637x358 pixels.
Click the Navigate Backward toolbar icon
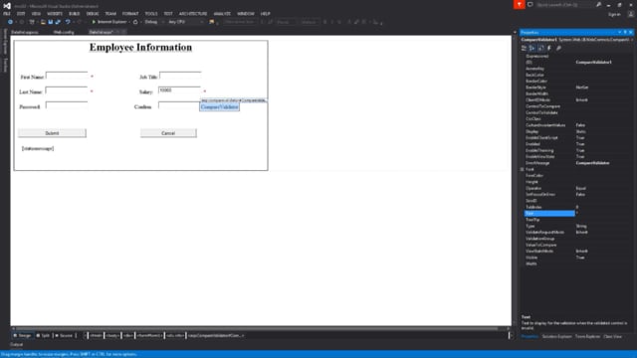(10, 22)
